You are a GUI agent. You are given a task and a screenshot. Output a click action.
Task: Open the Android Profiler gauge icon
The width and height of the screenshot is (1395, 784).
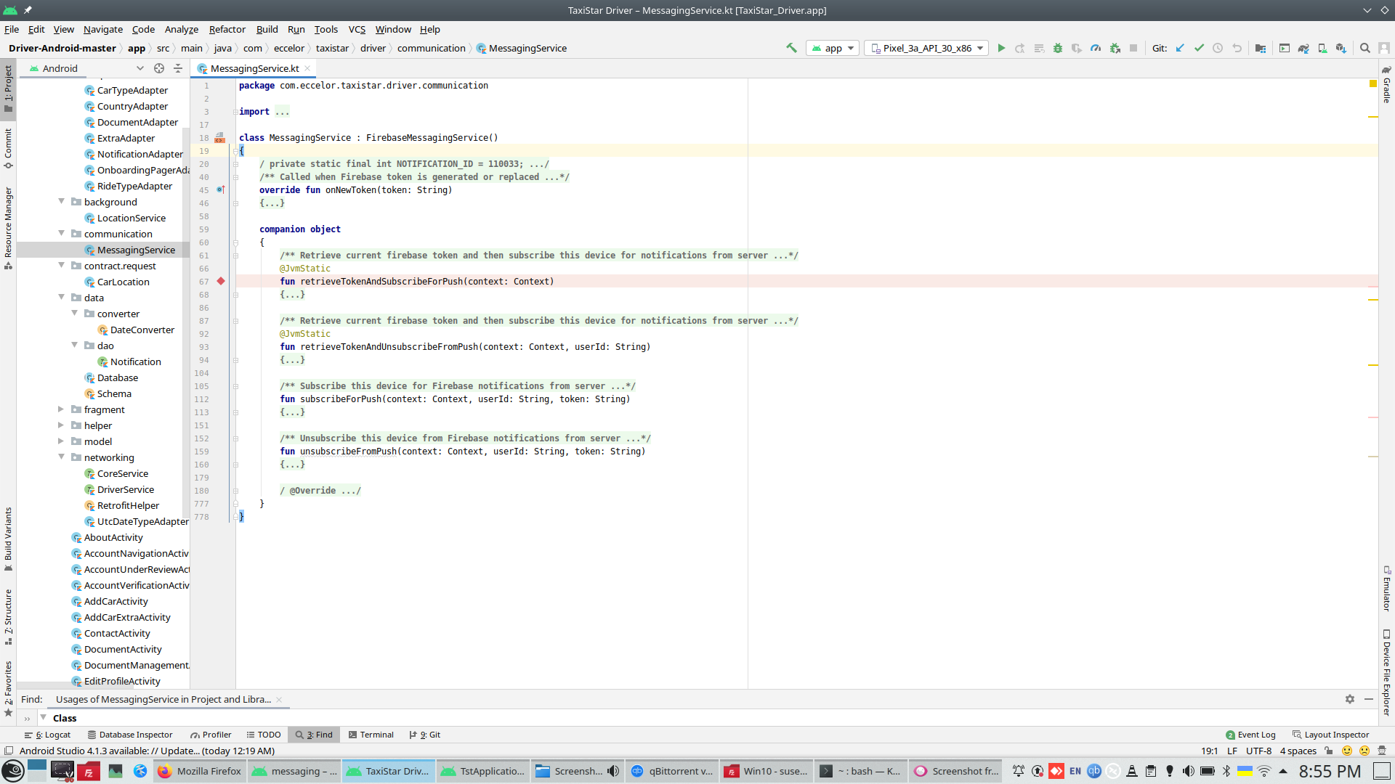(x=1096, y=49)
